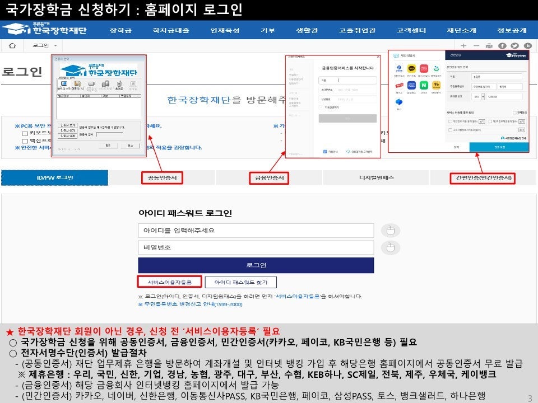Zoom in with the plus icon
The height and width of the screenshot is (403, 538).
pyautogui.click(x=463, y=45)
